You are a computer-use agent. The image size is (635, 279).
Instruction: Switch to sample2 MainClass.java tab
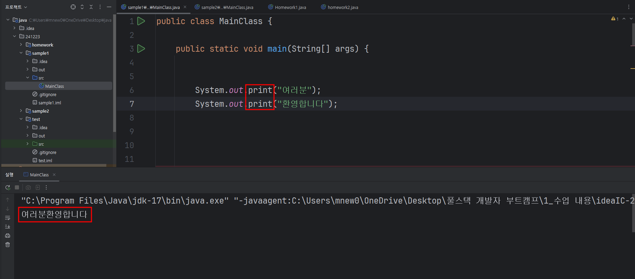click(x=224, y=7)
